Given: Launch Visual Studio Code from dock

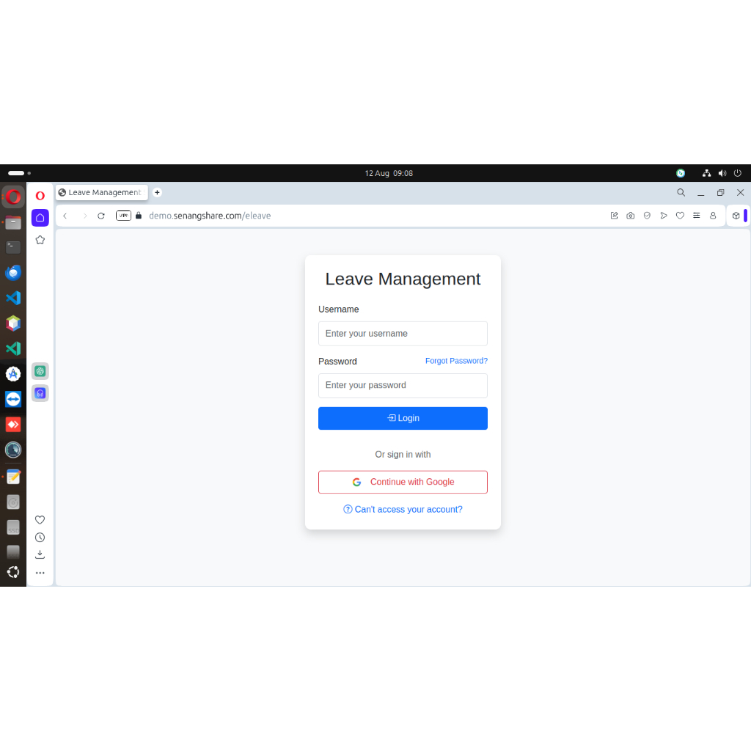Looking at the screenshot, I should point(13,298).
